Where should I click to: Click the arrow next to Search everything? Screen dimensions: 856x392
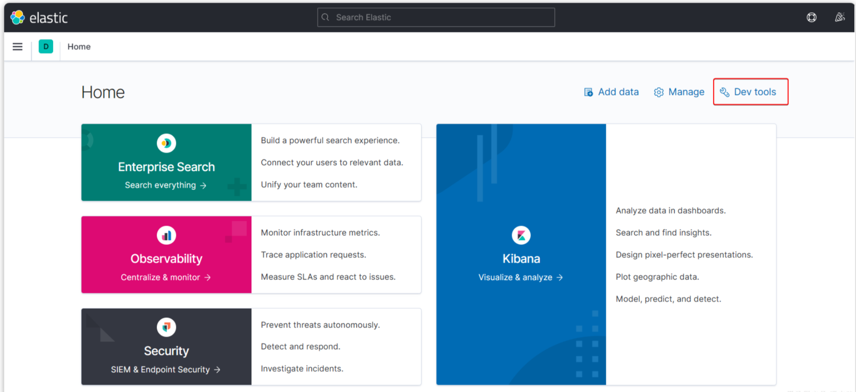coord(203,186)
